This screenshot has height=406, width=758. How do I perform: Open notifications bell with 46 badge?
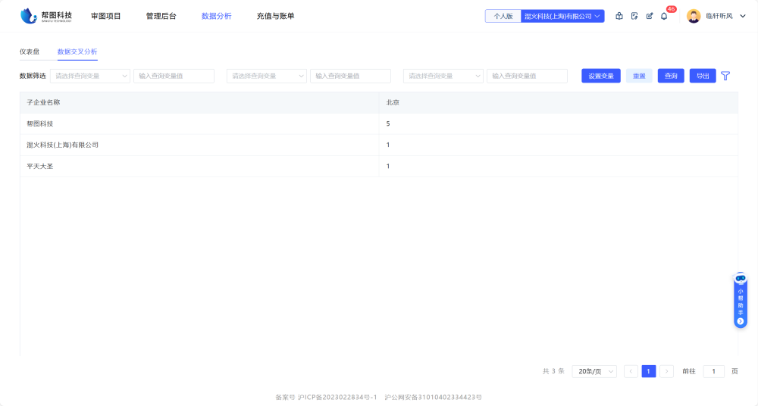664,16
